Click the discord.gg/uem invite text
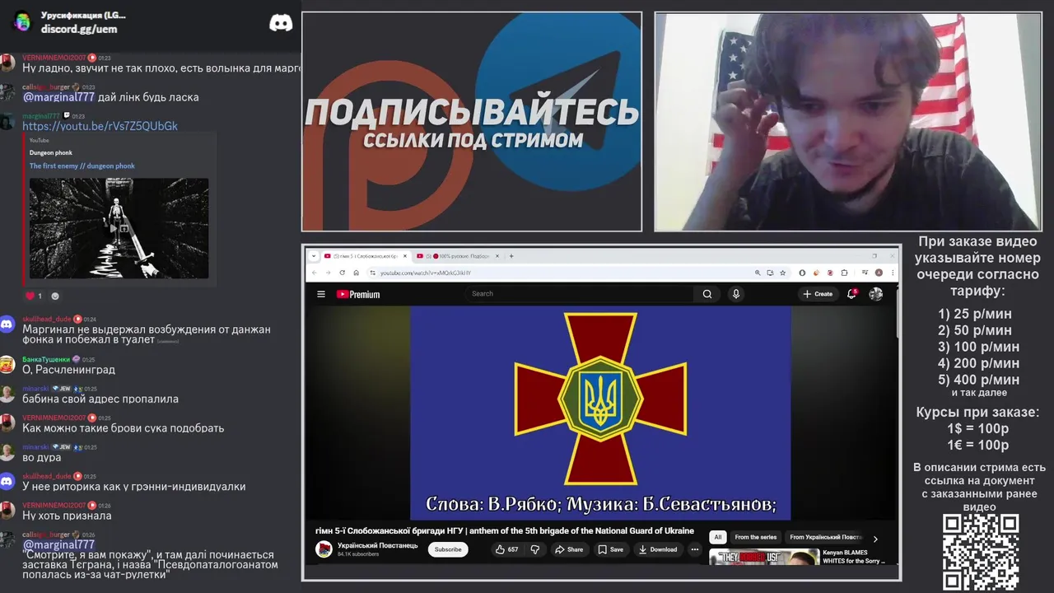The width and height of the screenshot is (1054, 593). point(79,29)
